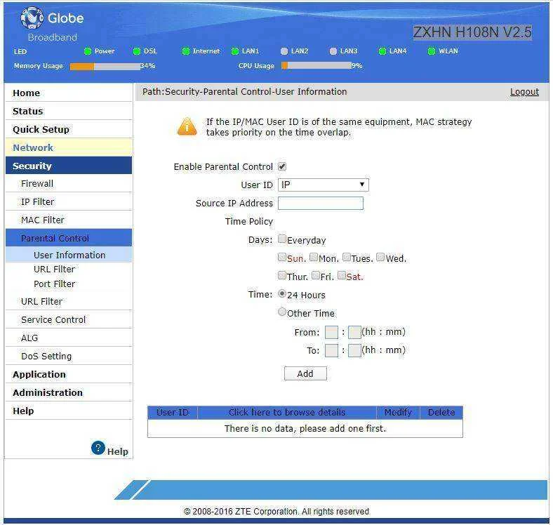
Task: Open the Security-level URL Filter item
Action: point(69,302)
